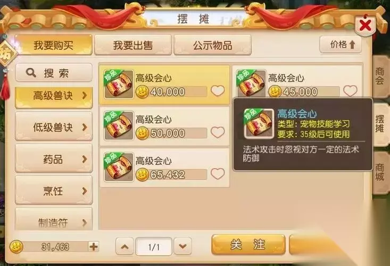Favorite the 40,000 高级会心 listing heart
The image size is (390, 266).
pos(218,91)
